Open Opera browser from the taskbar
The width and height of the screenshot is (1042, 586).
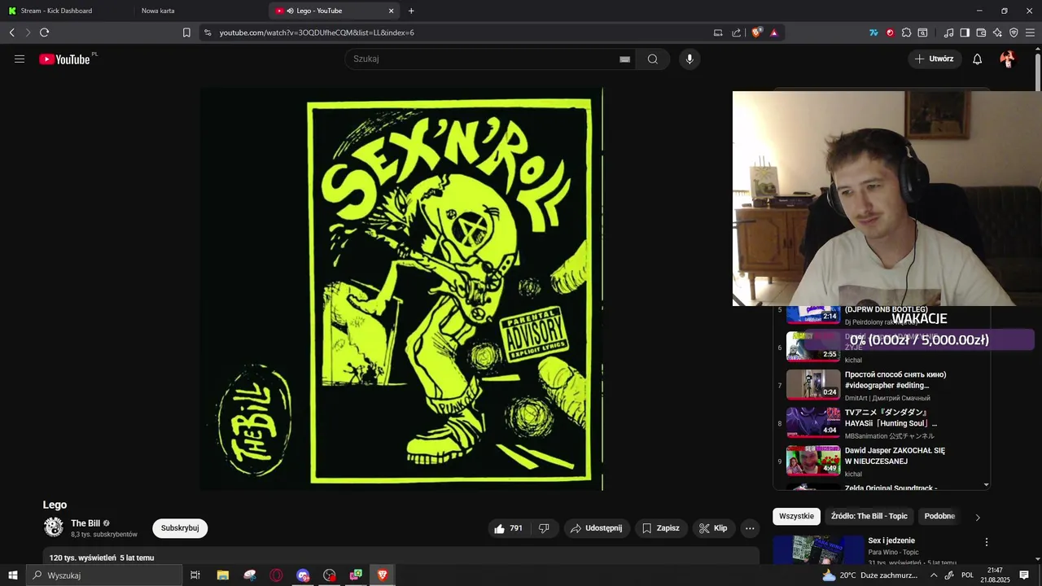(x=276, y=575)
